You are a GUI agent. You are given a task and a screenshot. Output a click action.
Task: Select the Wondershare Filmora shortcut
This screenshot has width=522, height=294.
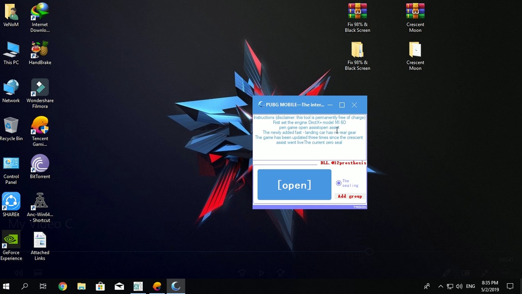pos(40,94)
